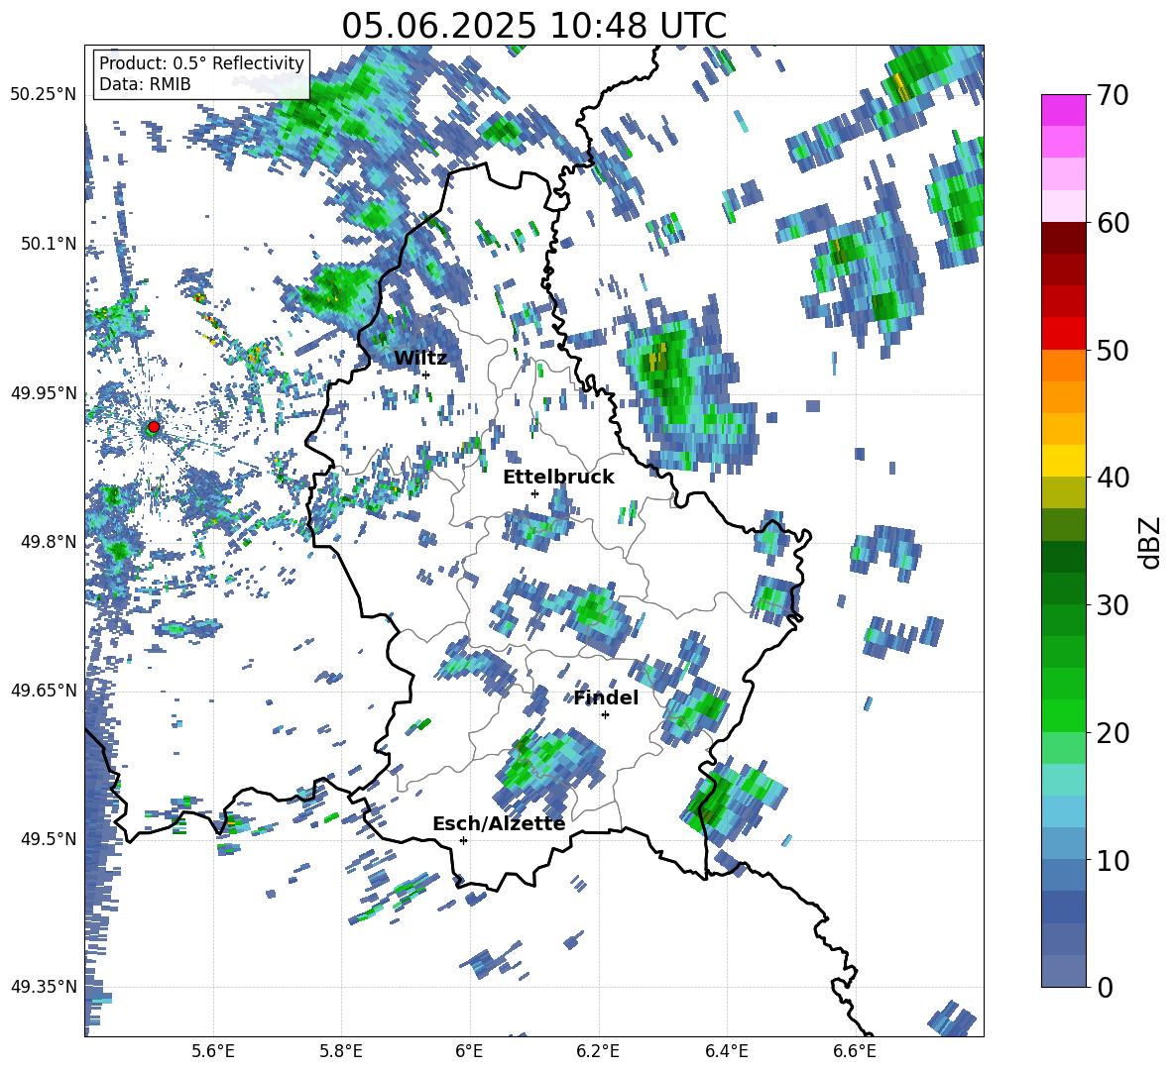Click the 60 colorbar tick value
This screenshot has height=1071, width=1174.
pos(1113,223)
